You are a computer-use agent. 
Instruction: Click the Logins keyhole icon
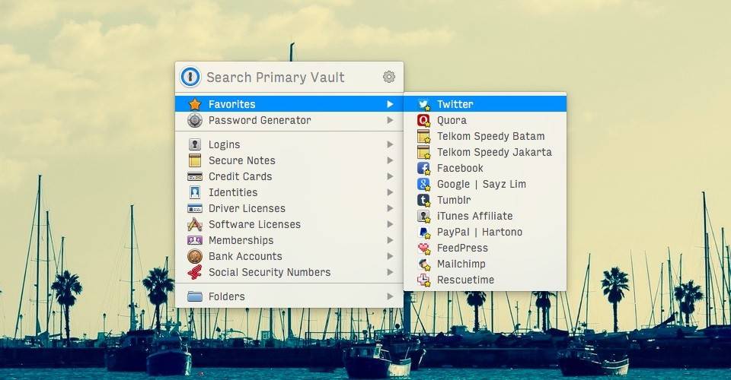click(x=194, y=144)
